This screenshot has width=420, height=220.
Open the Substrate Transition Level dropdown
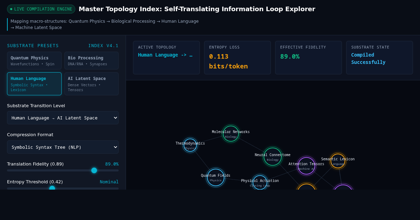tap(63, 118)
